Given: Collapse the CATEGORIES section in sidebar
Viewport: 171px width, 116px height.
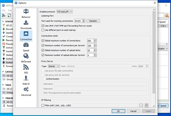Looking at the screenshot, I should [3, 72].
